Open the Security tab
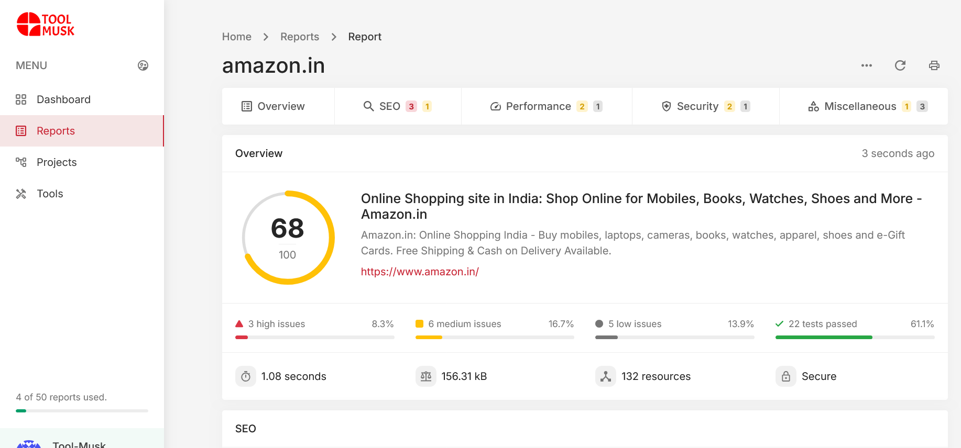961x448 pixels. (705, 106)
